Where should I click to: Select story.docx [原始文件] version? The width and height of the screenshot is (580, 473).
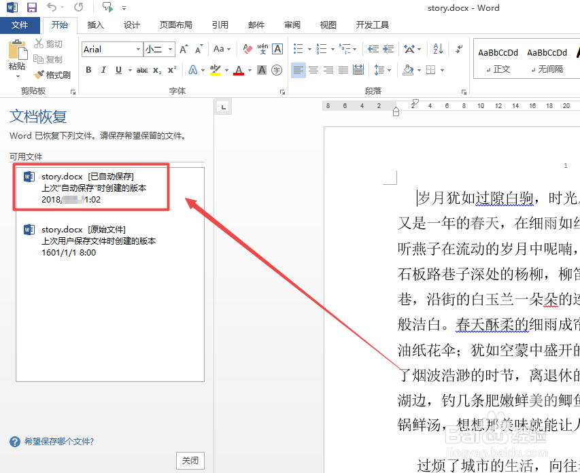point(110,241)
